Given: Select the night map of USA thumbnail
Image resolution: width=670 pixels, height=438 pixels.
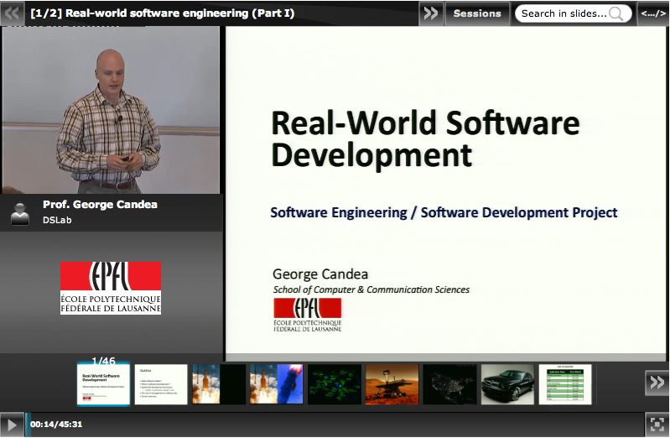Looking at the screenshot, I should pyautogui.click(x=450, y=384).
